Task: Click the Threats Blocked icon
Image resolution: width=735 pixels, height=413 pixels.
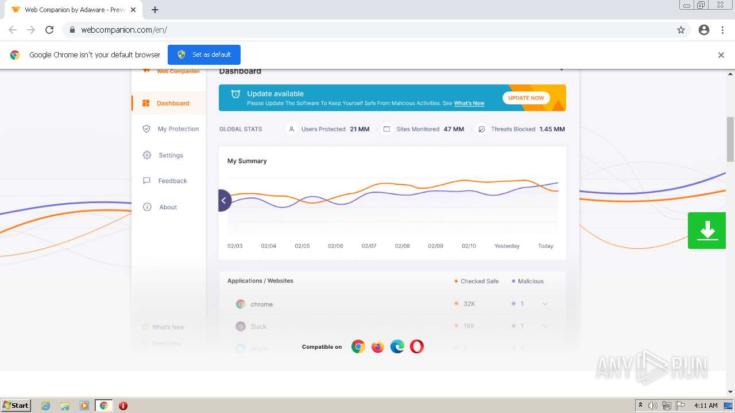Action: (482, 129)
